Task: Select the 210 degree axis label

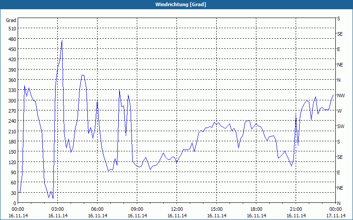Action: 12,131
